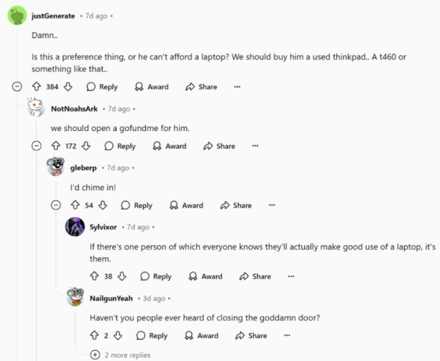Collapse NotNoahsArk's comment thread

click(x=36, y=146)
